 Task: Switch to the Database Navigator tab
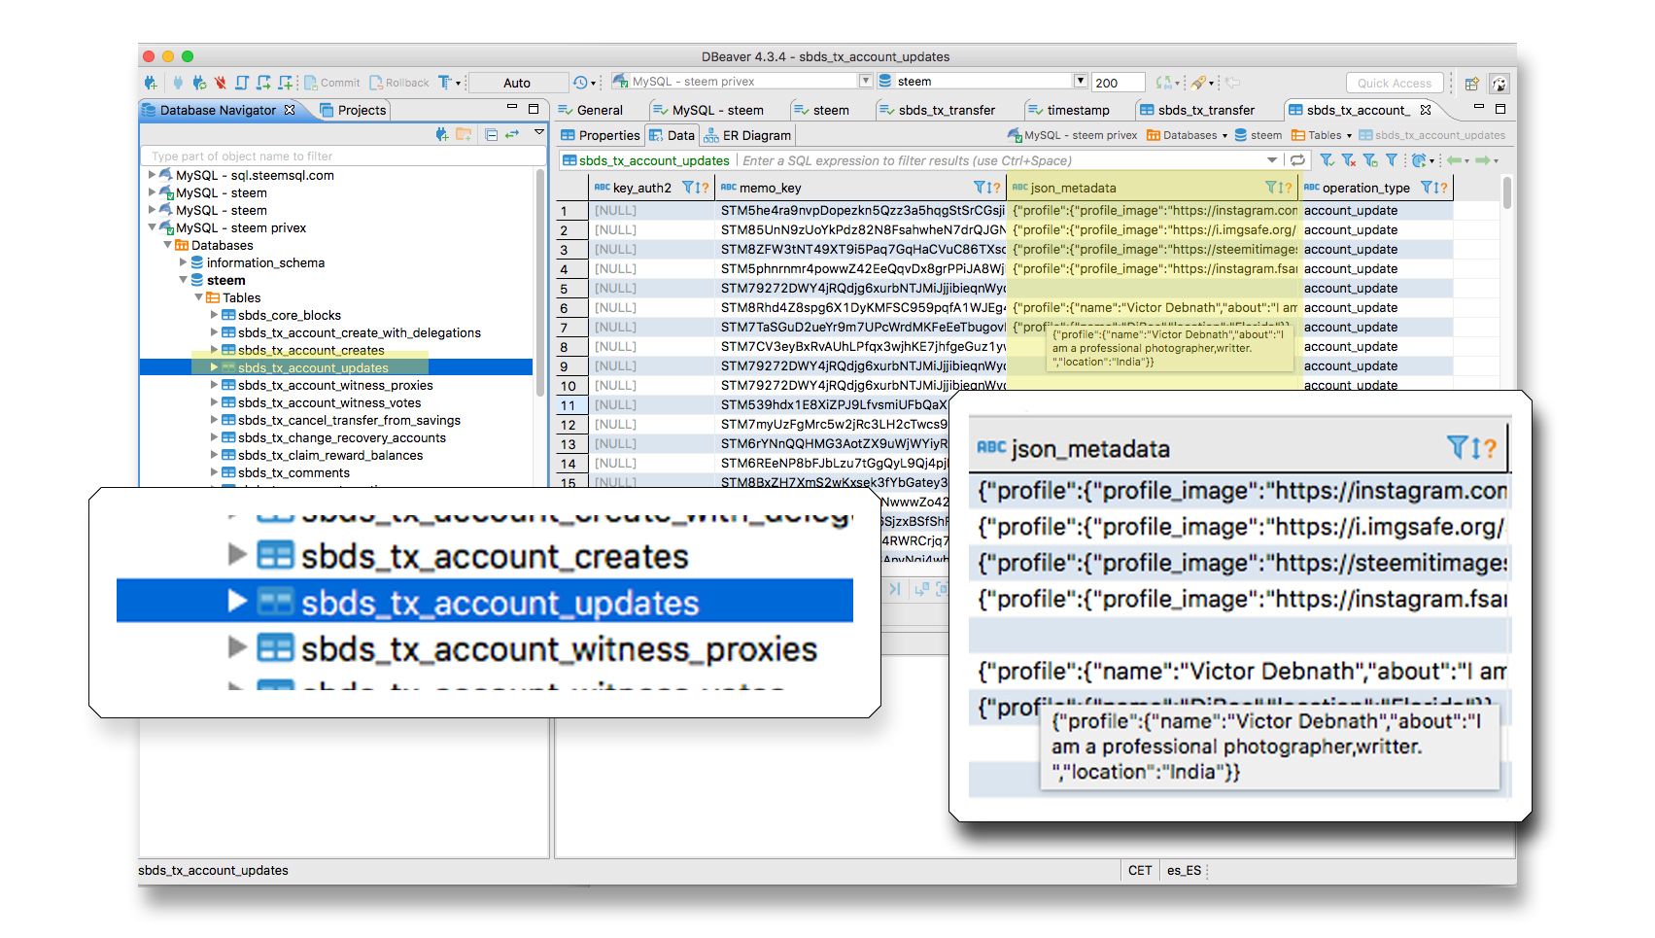(x=219, y=110)
